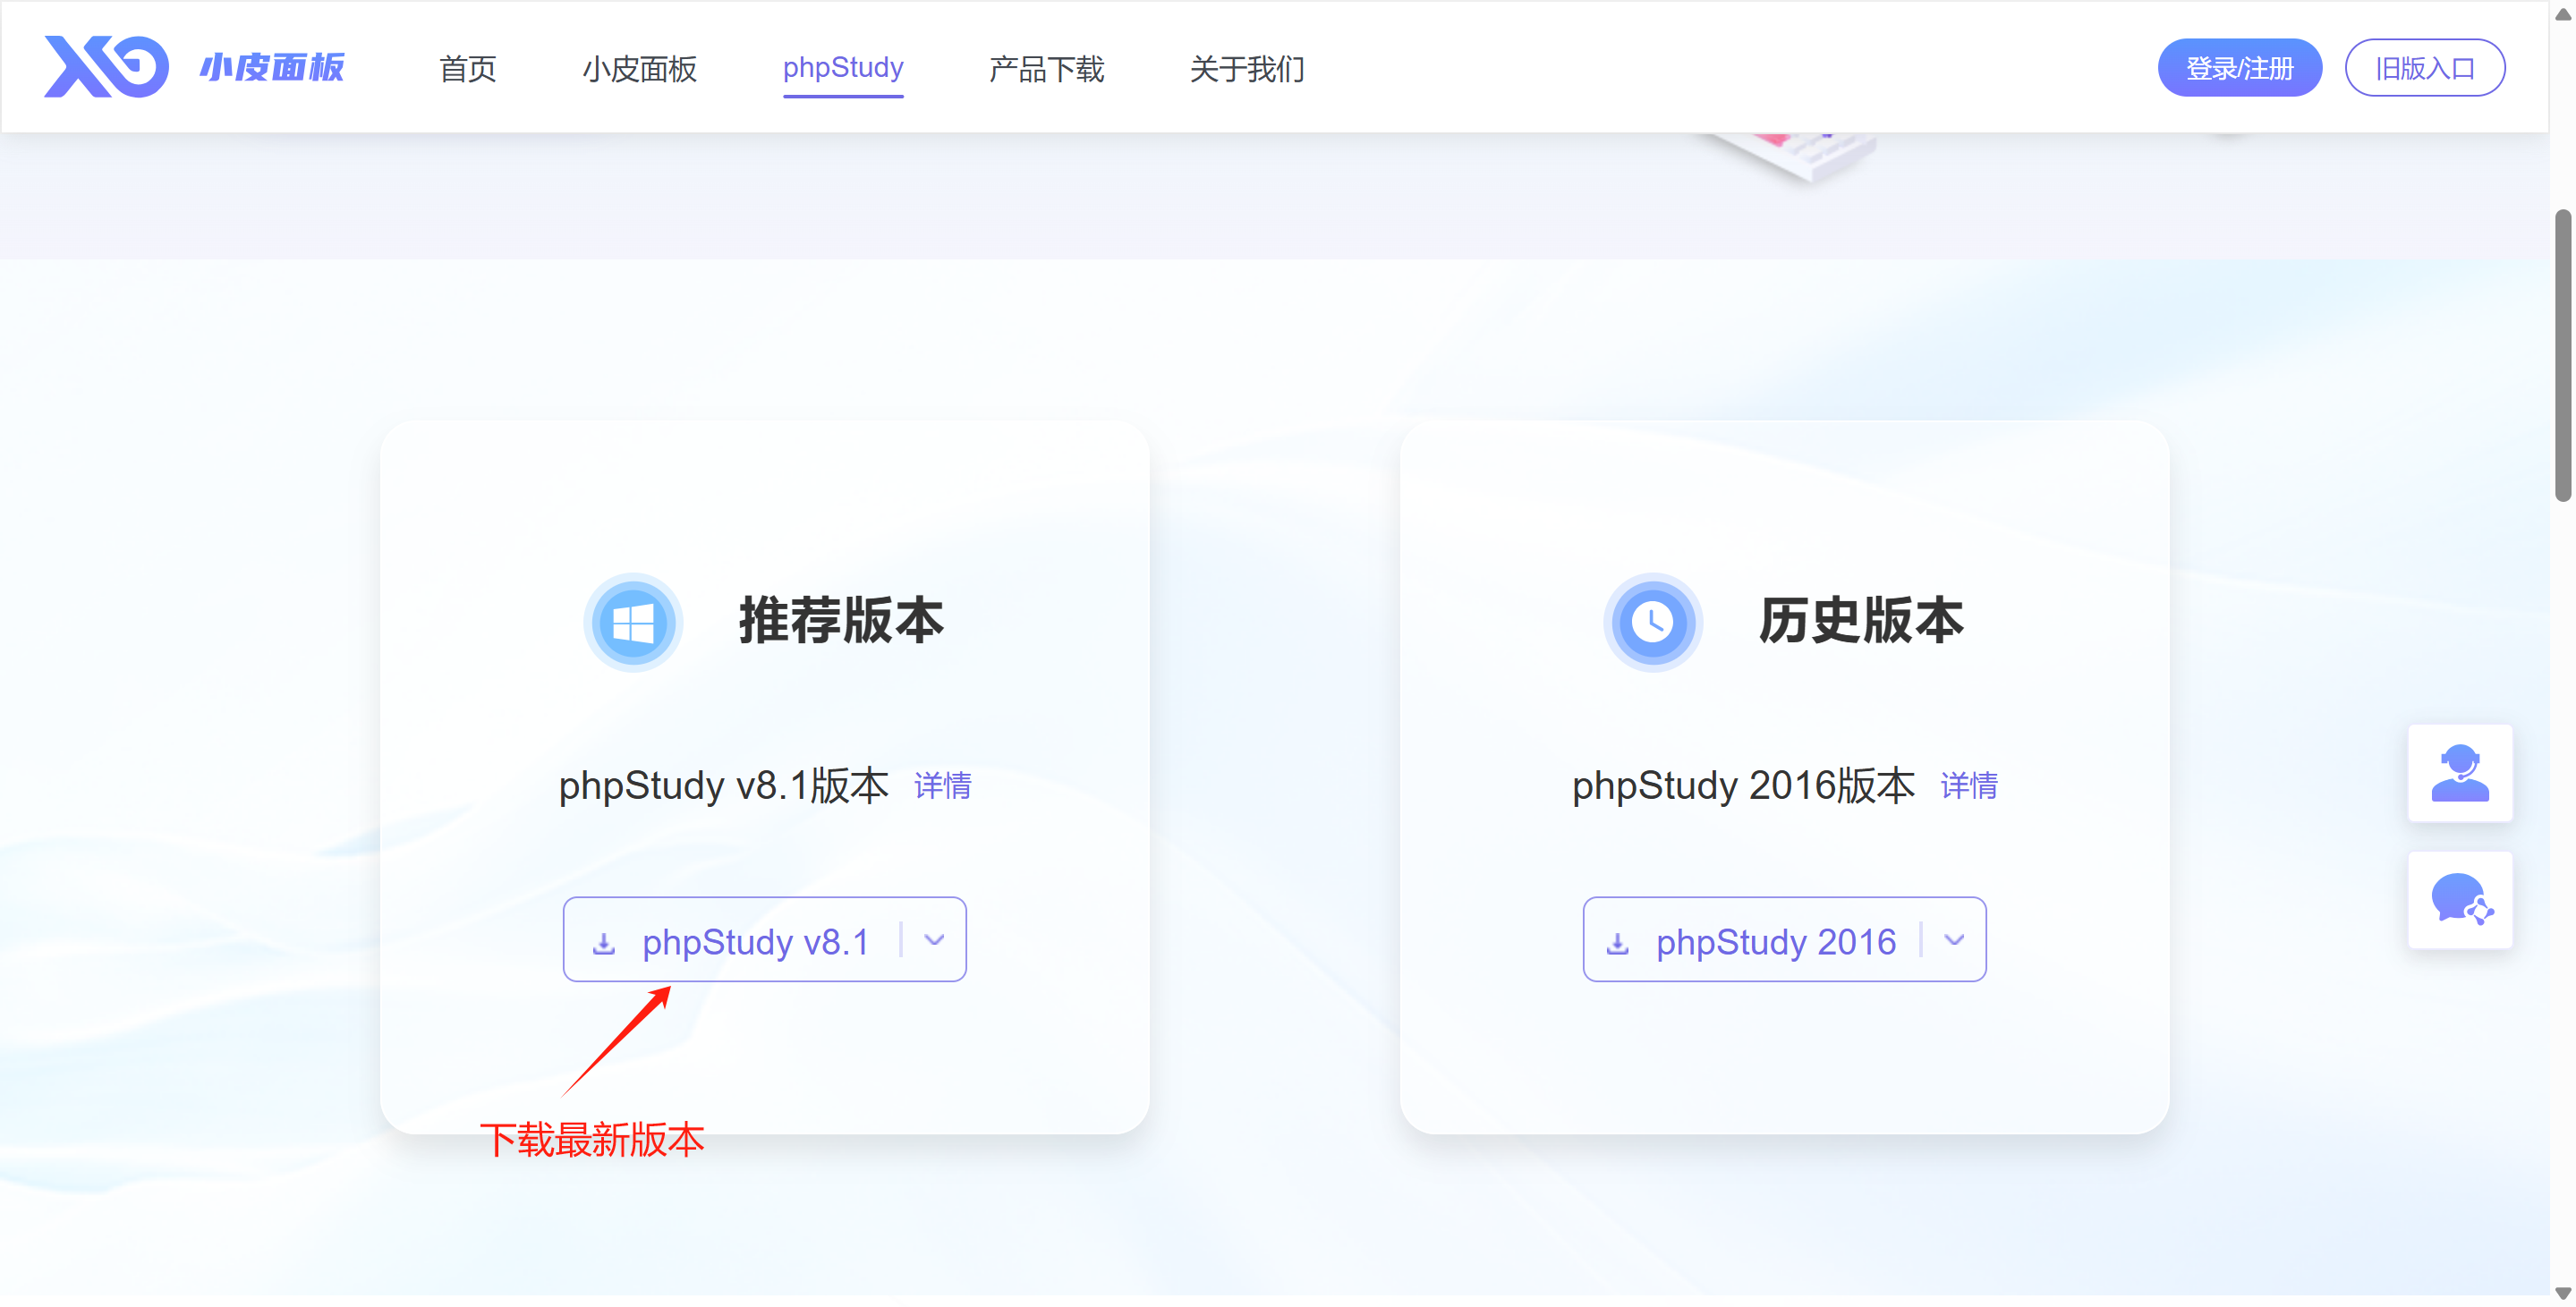This screenshot has width=2576, height=1307.
Task: Select the phpStudy navigation tab
Action: (x=843, y=67)
